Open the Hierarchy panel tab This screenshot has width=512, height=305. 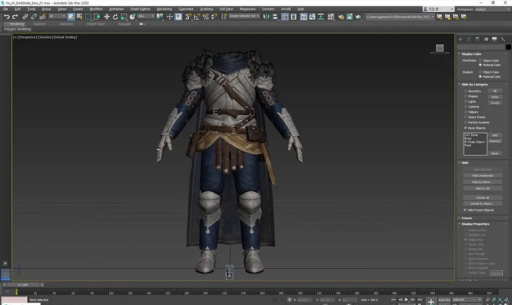point(477,39)
